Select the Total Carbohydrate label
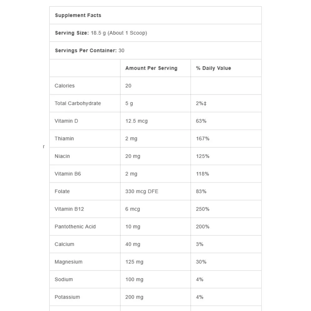Viewport: 311px width, 311px height. click(78, 103)
